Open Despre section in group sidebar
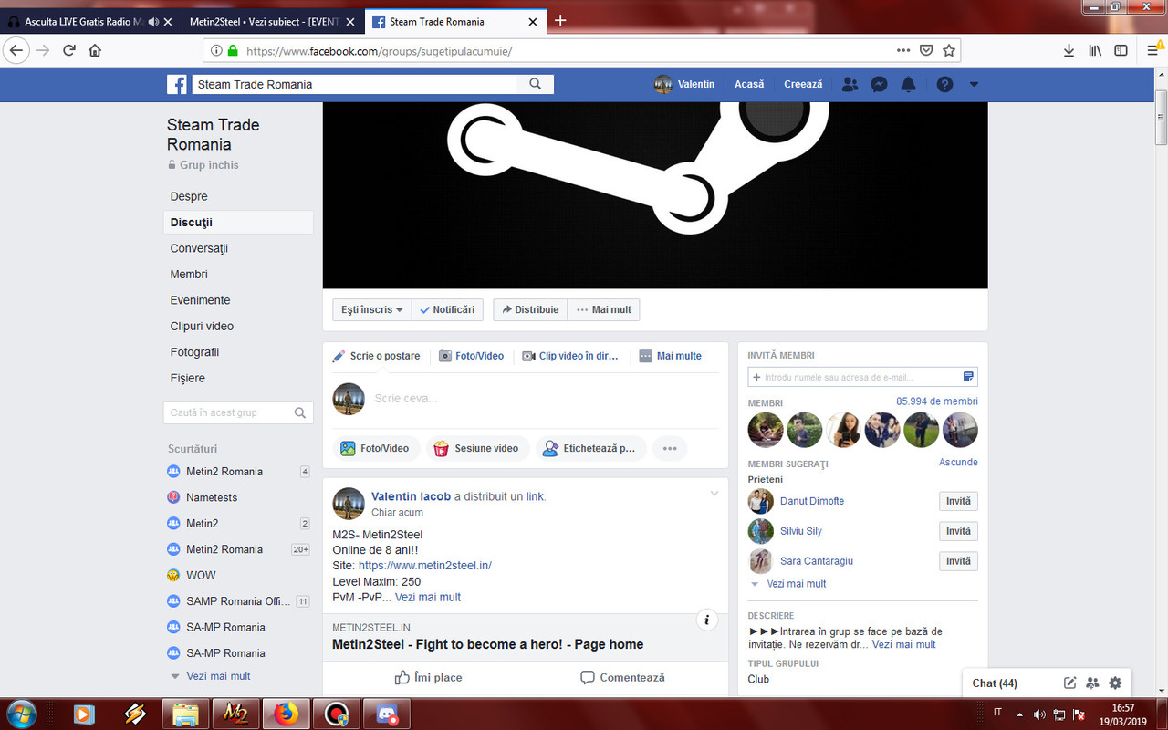 coord(189,196)
